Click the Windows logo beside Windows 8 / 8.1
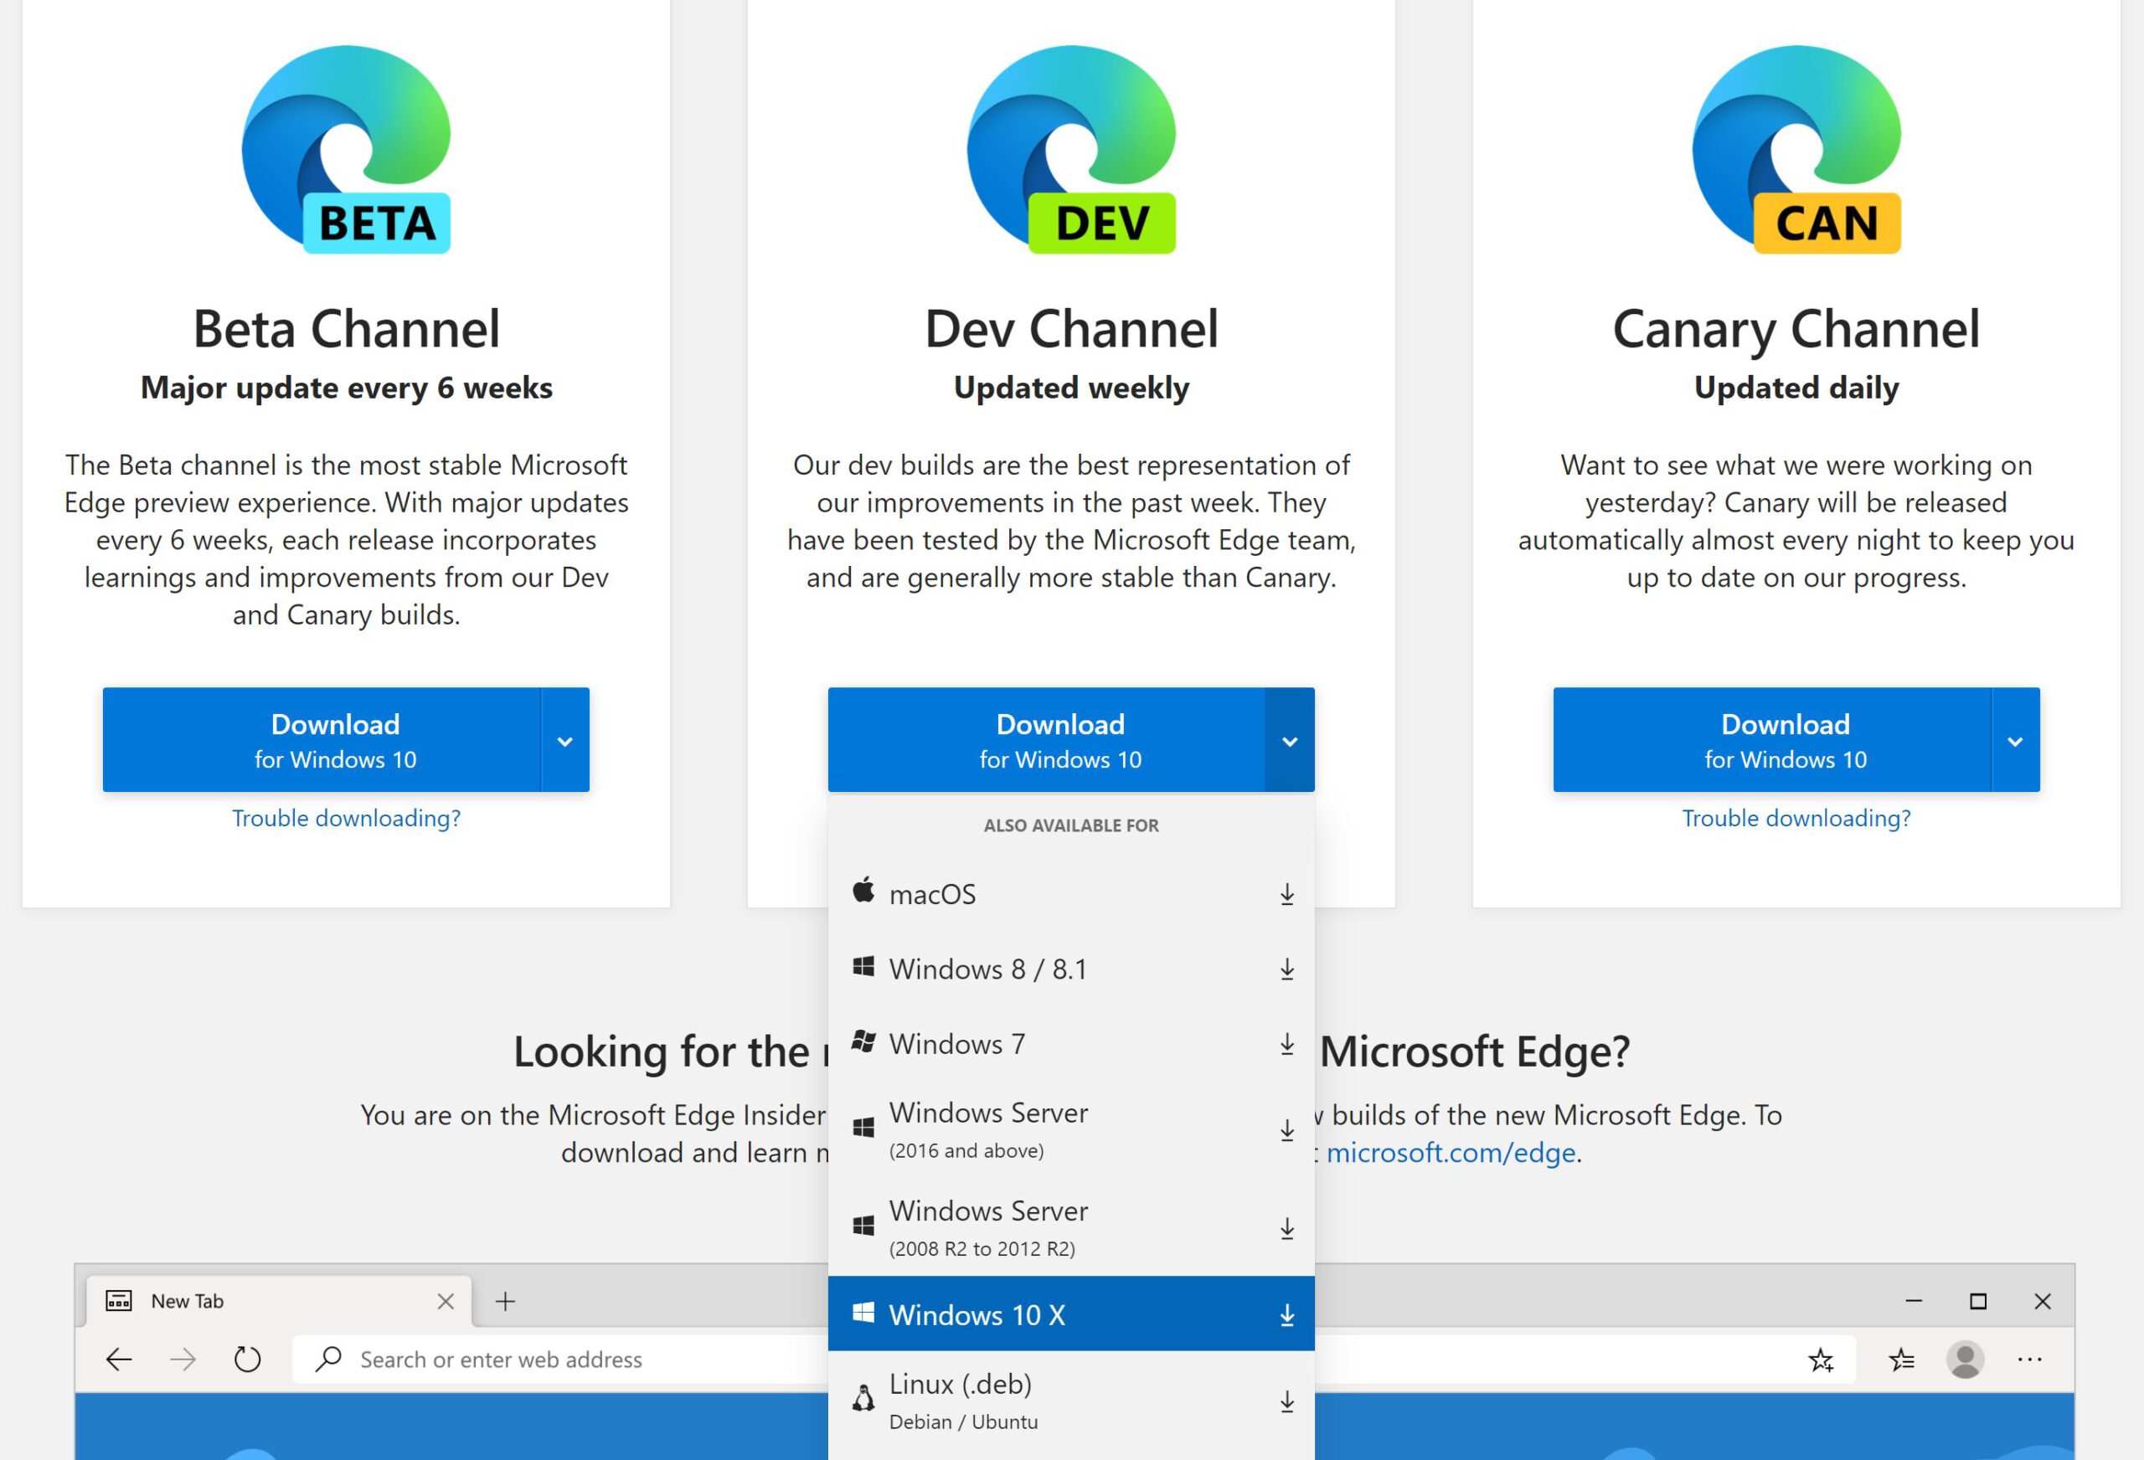 pyautogui.click(x=863, y=967)
